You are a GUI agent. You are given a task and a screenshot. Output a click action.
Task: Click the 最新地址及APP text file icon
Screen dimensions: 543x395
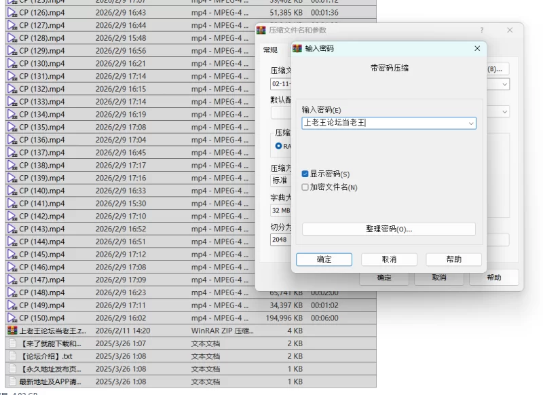12,382
